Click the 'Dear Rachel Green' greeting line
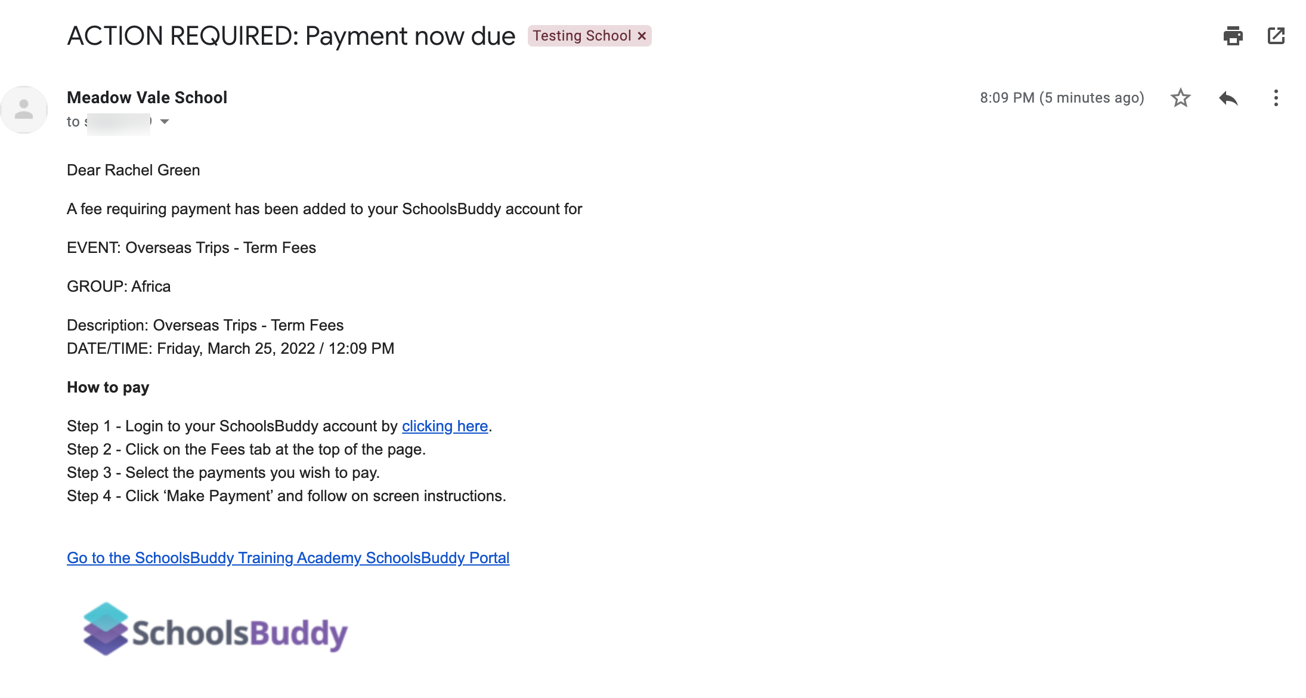The height and width of the screenshot is (698, 1306). pos(133,170)
